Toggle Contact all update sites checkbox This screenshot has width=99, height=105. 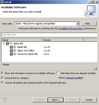[x=2, y=83]
